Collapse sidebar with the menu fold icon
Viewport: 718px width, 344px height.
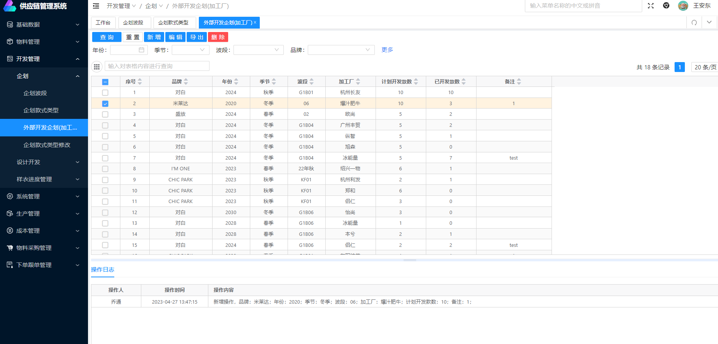click(96, 6)
